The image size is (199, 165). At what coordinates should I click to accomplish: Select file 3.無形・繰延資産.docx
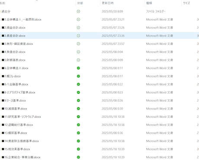tap(17, 44)
